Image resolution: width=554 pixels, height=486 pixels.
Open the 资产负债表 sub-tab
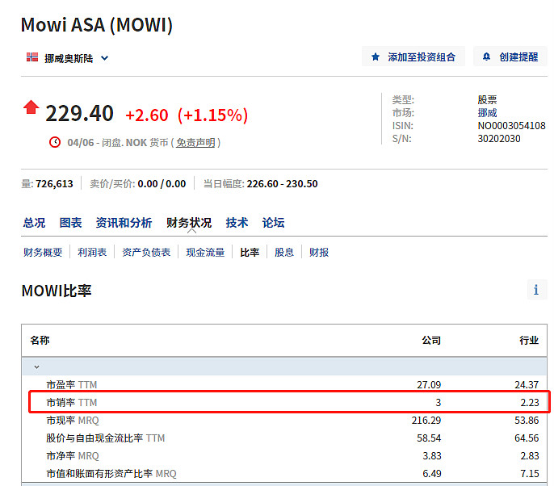tap(146, 252)
